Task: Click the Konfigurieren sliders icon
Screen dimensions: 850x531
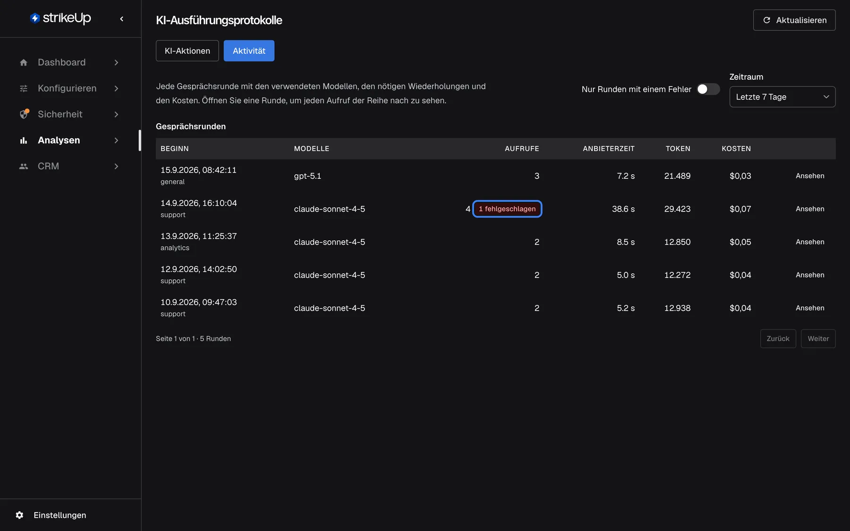Action: point(24,88)
